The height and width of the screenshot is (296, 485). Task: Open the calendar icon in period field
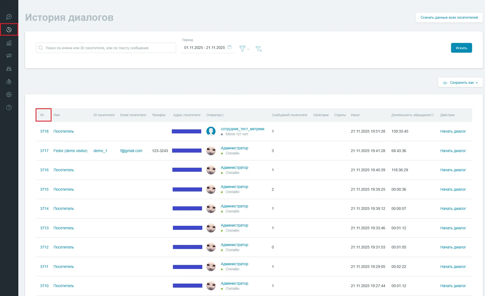230,47
